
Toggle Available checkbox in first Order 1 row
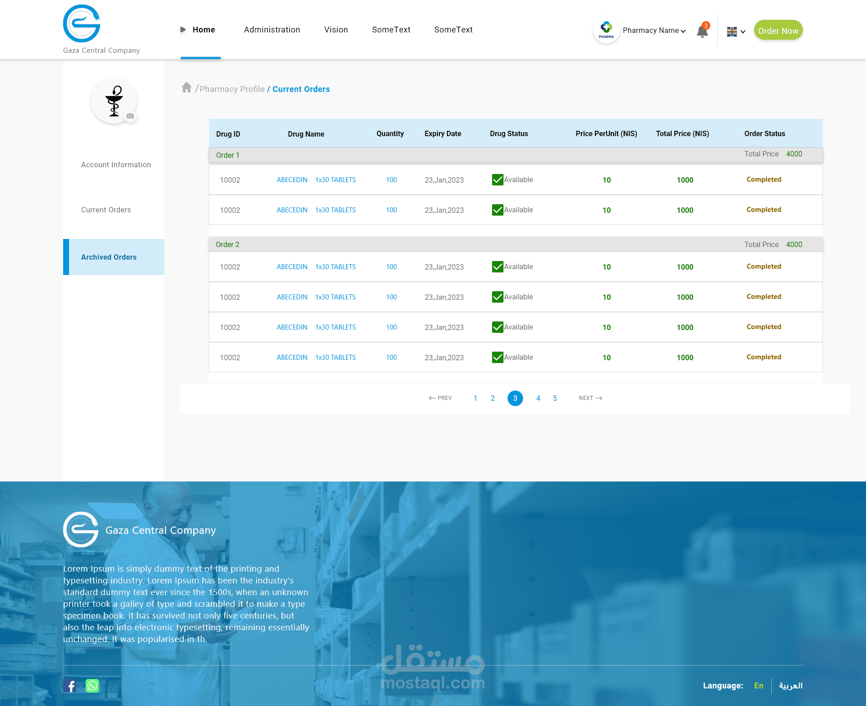point(497,180)
